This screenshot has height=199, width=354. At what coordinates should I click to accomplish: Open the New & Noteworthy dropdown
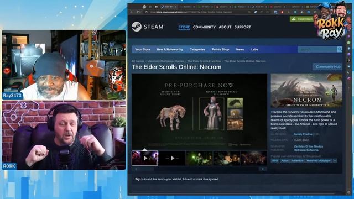(170, 49)
